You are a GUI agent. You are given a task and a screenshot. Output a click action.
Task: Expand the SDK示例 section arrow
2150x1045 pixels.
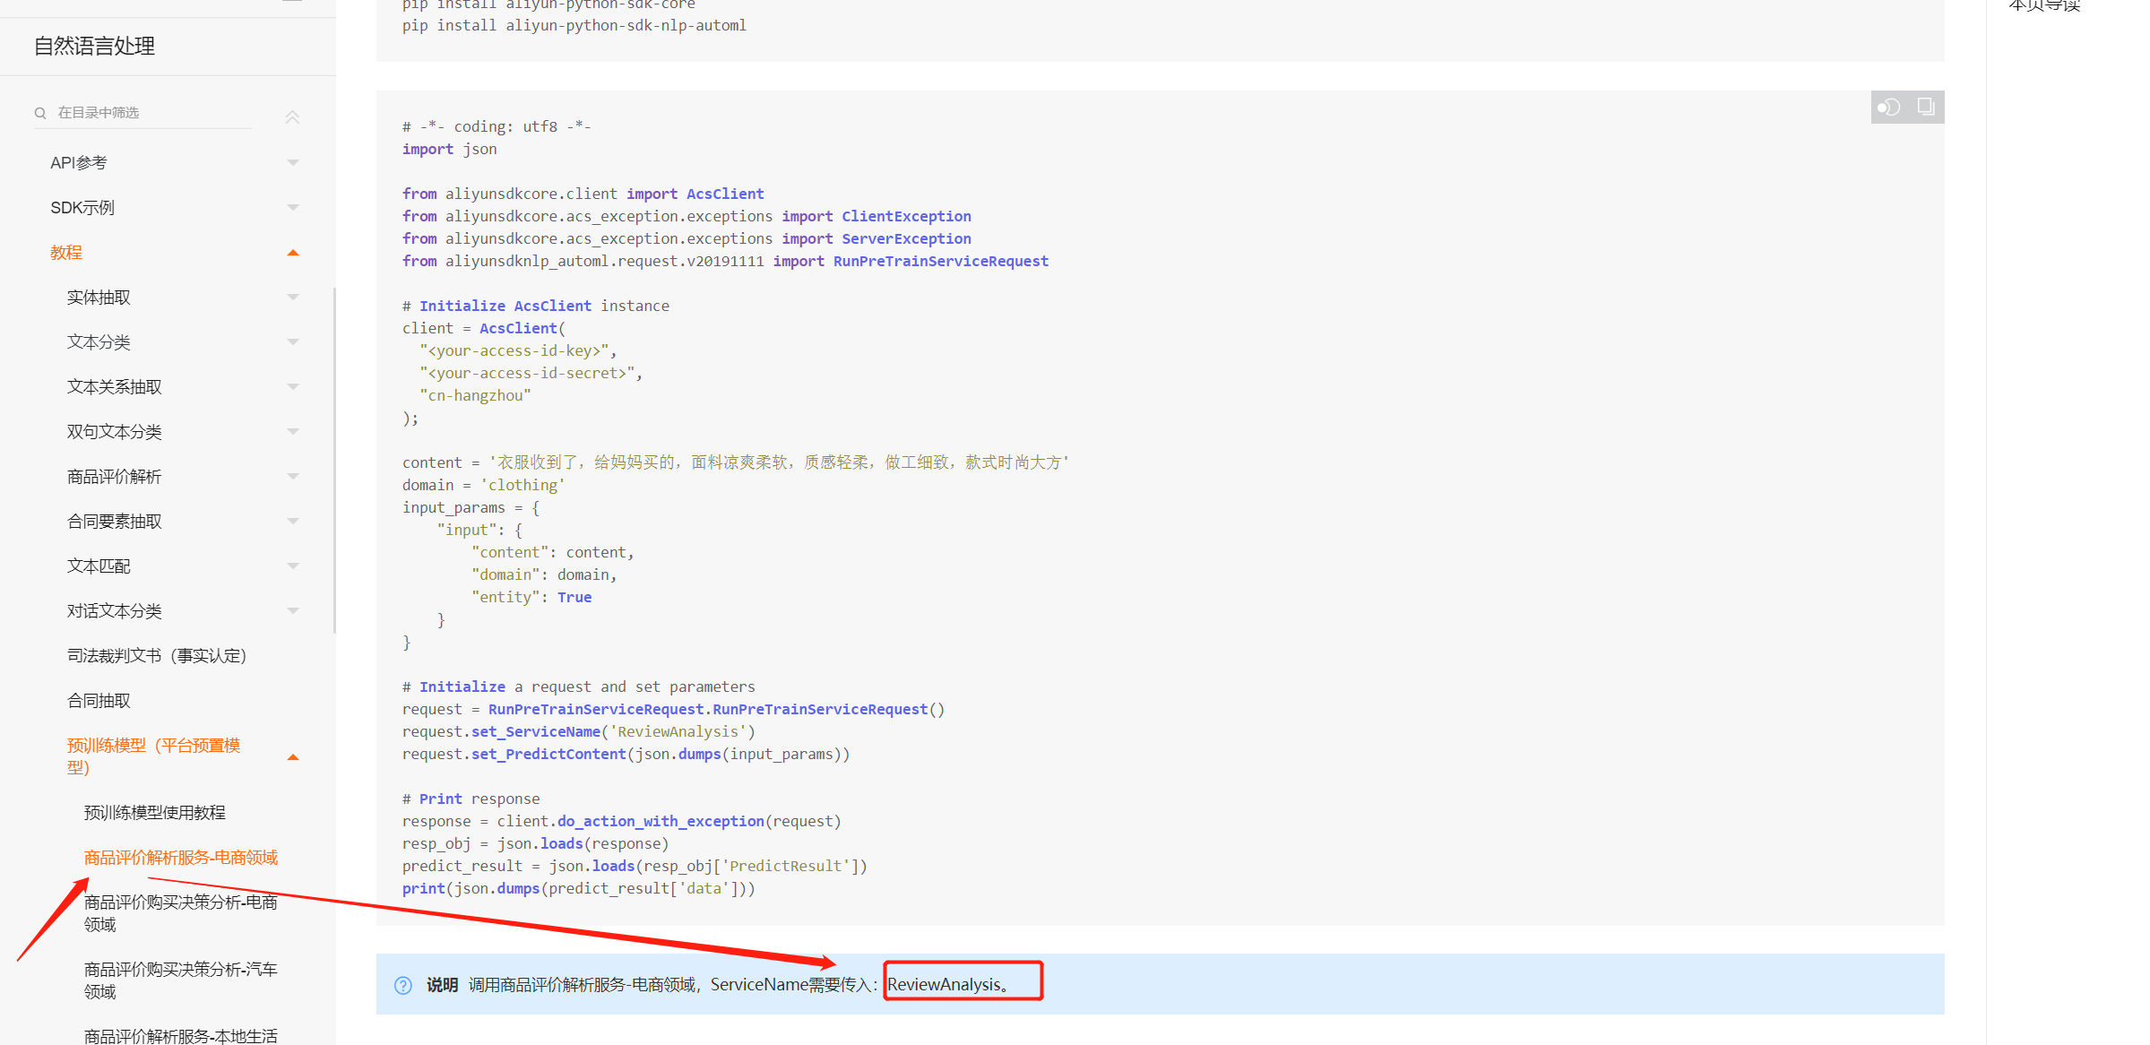point(292,207)
